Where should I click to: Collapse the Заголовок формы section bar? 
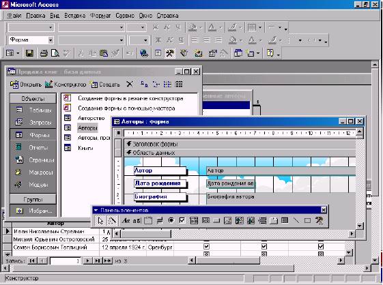pyautogui.click(x=240, y=144)
